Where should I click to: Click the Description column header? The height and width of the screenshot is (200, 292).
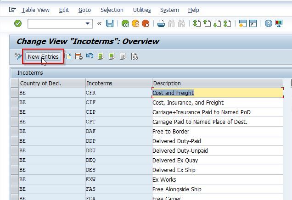point(218,83)
